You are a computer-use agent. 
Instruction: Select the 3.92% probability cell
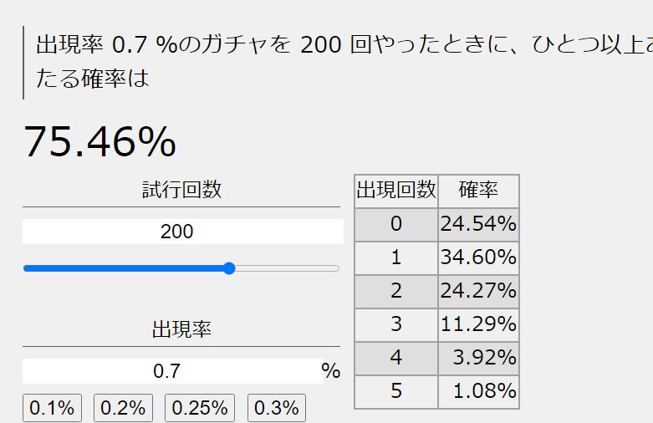coord(478,358)
